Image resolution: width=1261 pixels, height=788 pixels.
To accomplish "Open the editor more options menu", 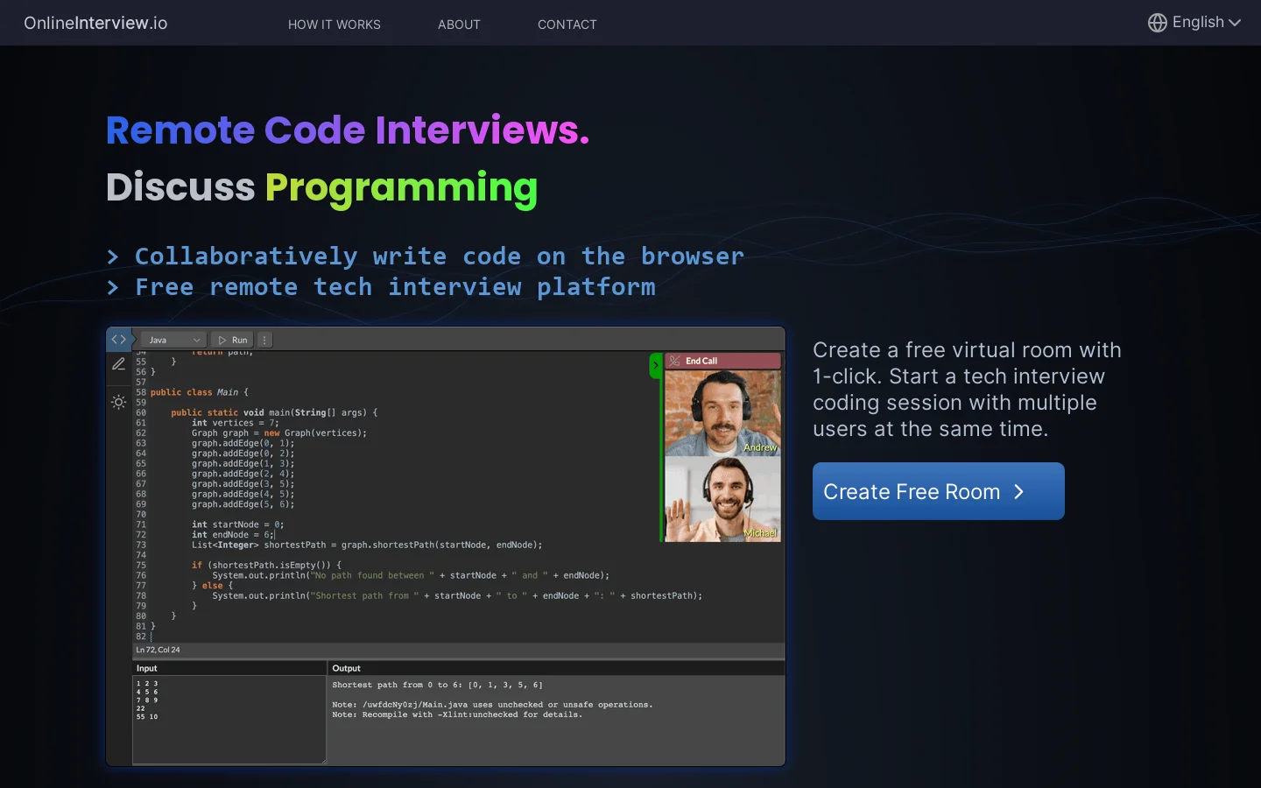I will pos(264,340).
